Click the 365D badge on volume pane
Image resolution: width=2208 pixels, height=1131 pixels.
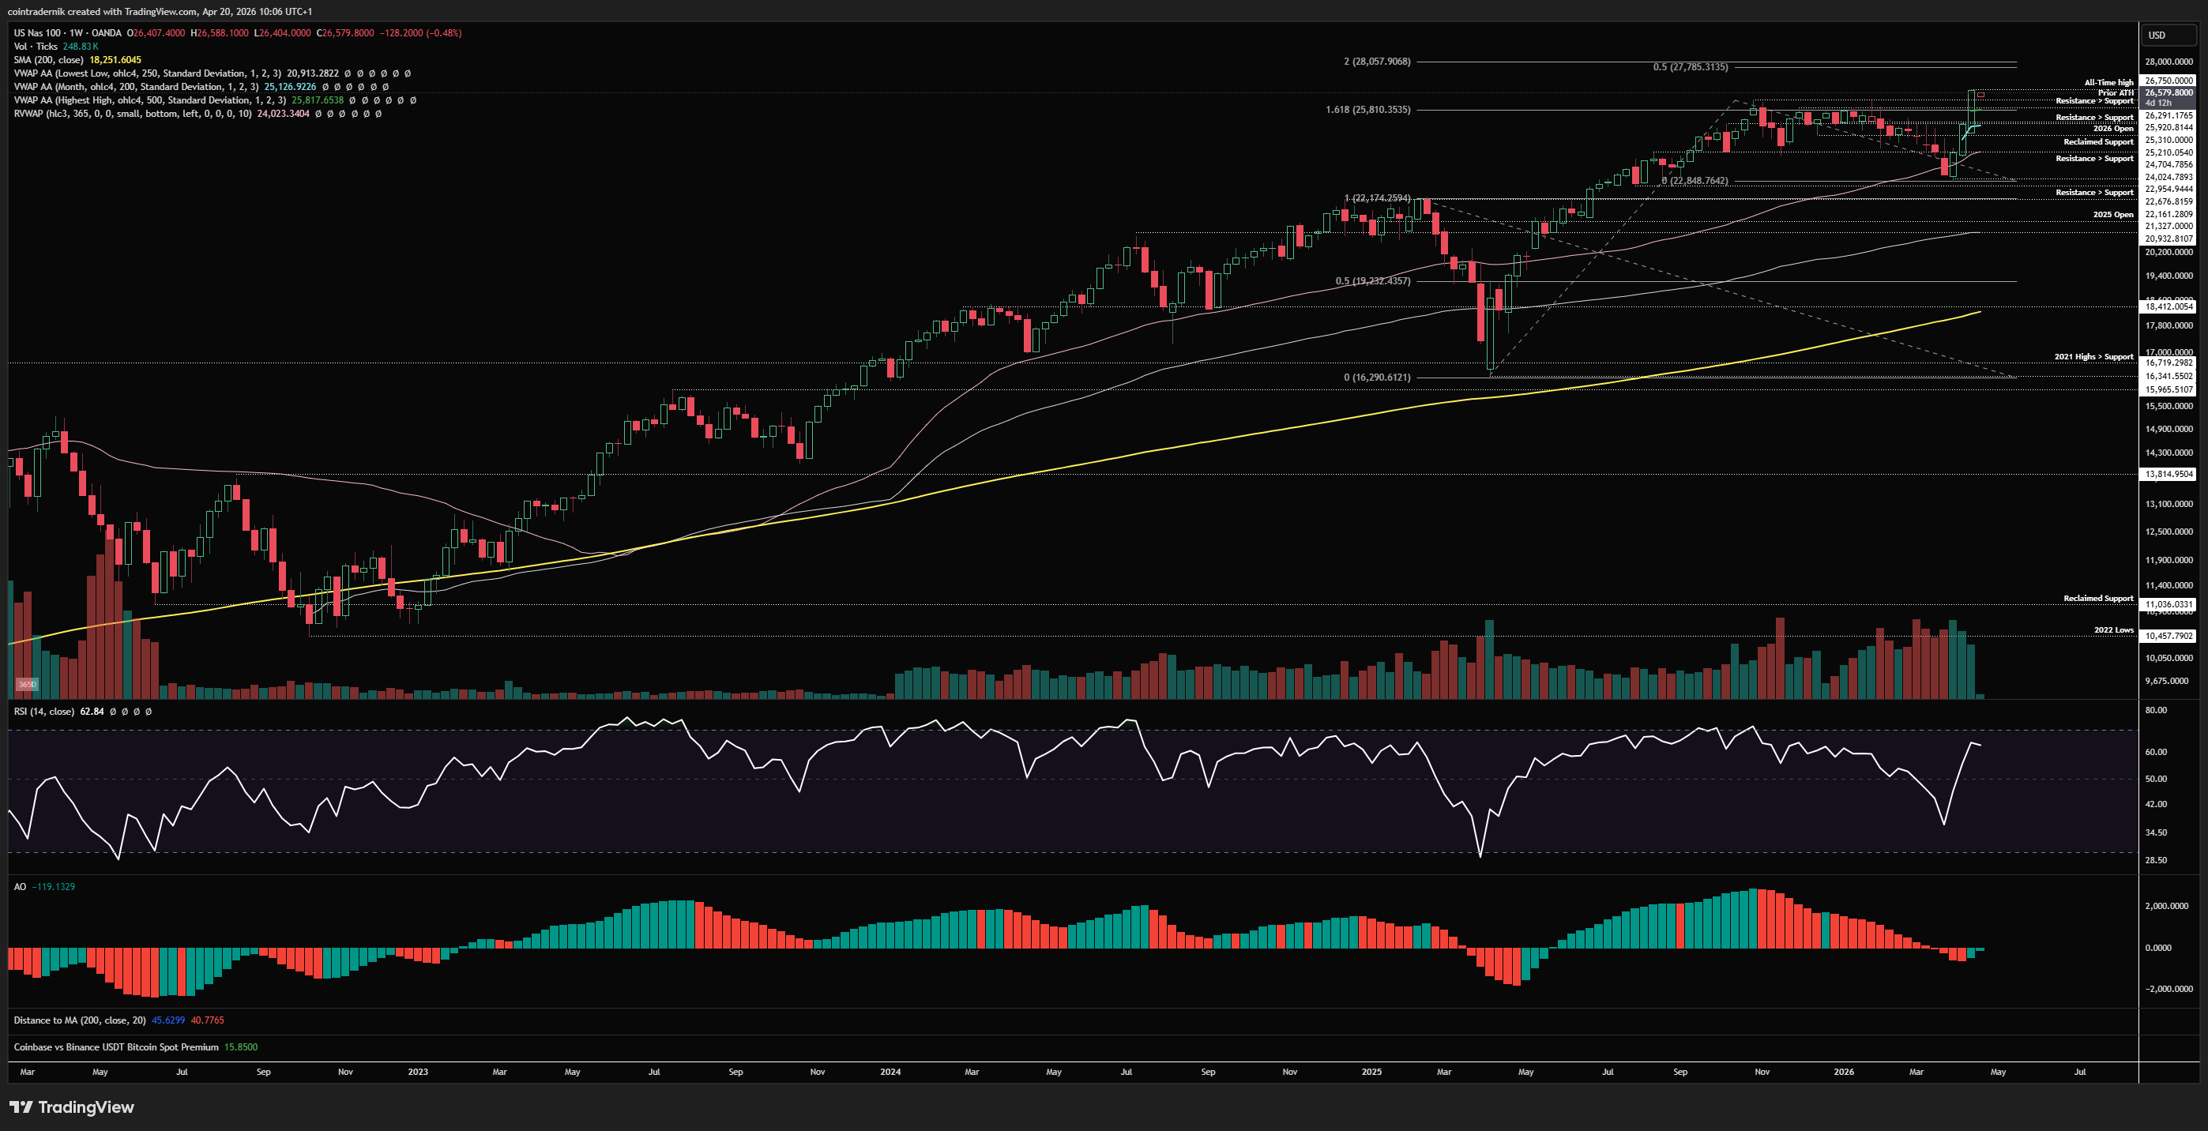28,684
